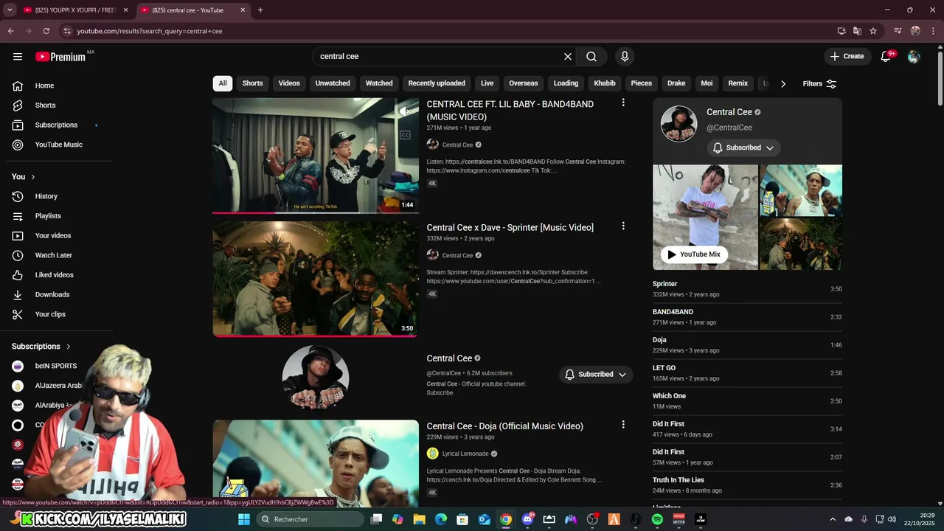
Task: Open browser tab search dropdown
Action: click(10, 10)
